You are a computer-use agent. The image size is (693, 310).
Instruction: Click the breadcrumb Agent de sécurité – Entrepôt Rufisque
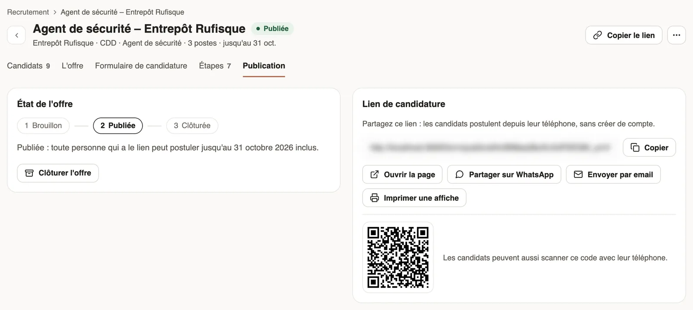click(x=122, y=12)
